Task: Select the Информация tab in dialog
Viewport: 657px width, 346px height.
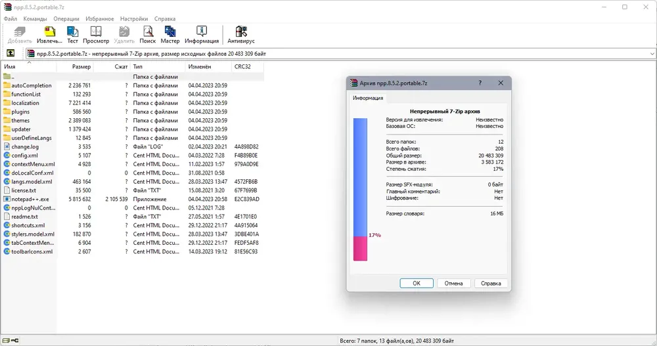Action: point(368,98)
